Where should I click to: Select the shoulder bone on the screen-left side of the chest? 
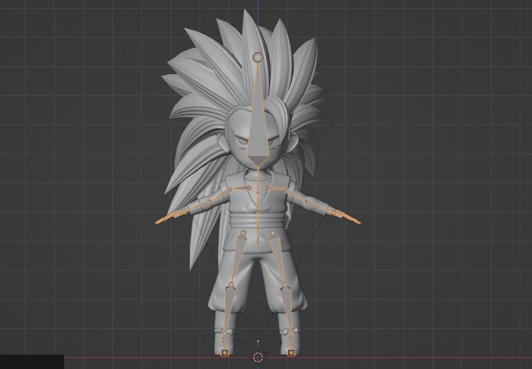coord(242,188)
